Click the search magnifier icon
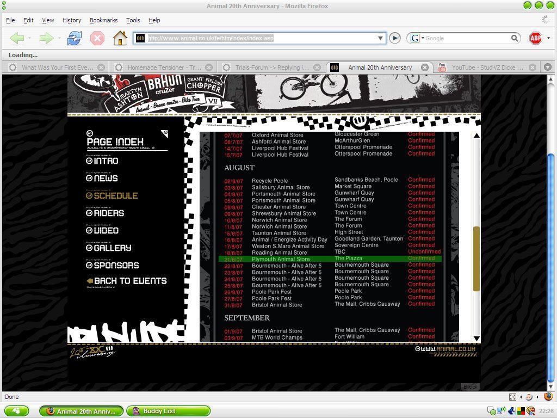 [x=515, y=38]
